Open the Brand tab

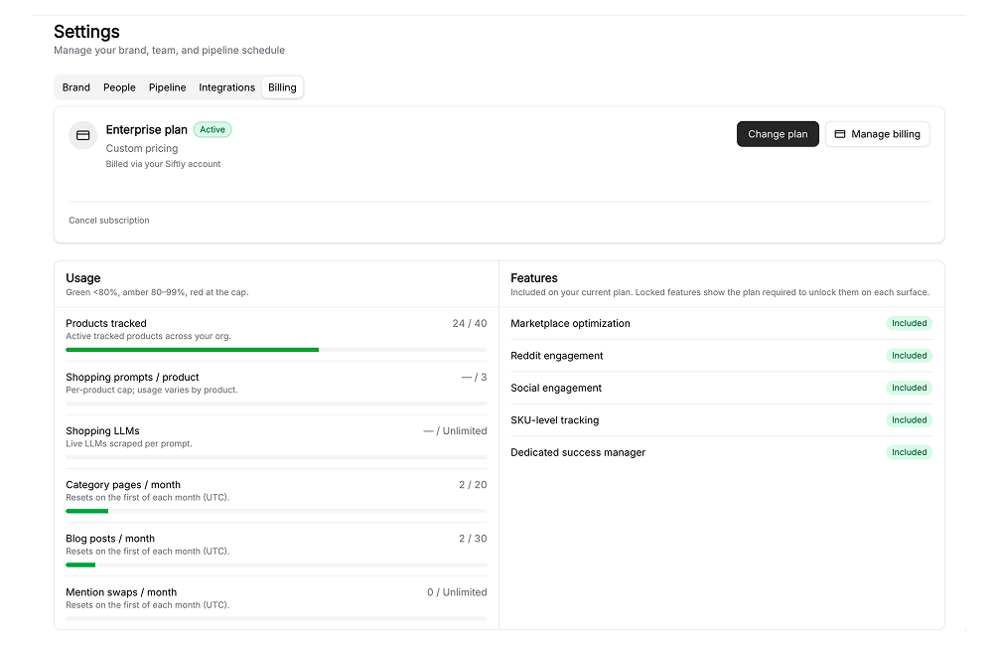[75, 87]
